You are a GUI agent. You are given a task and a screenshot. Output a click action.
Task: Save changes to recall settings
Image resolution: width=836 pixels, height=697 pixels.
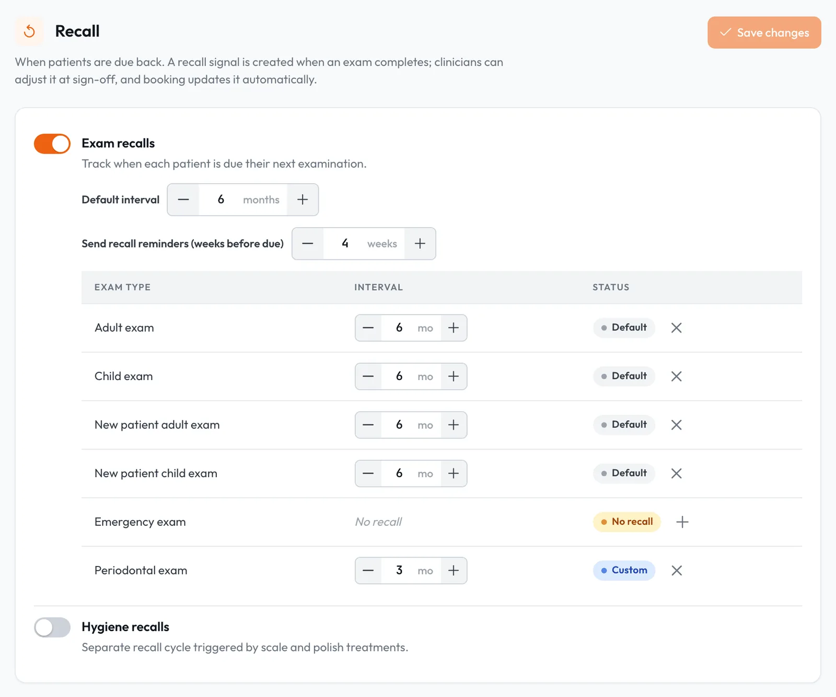coord(764,32)
